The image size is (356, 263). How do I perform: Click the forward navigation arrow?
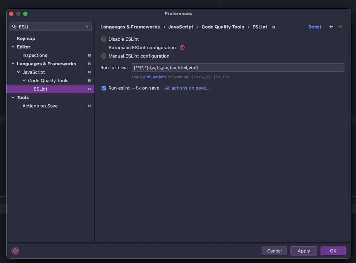pyautogui.click(x=340, y=27)
